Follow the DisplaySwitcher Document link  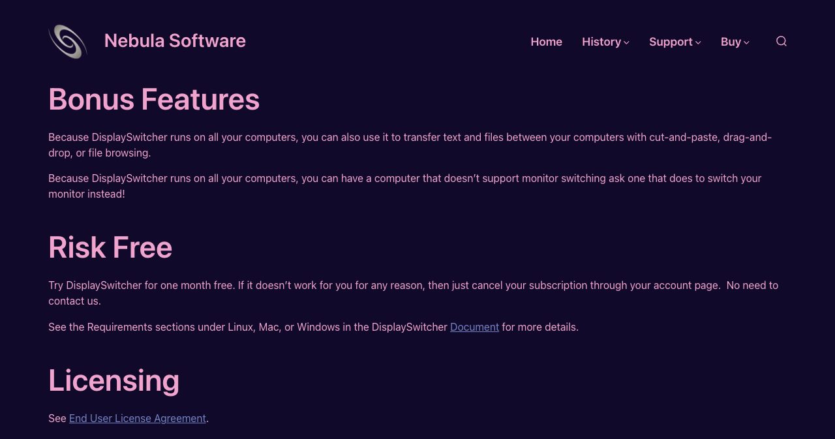coord(474,327)
